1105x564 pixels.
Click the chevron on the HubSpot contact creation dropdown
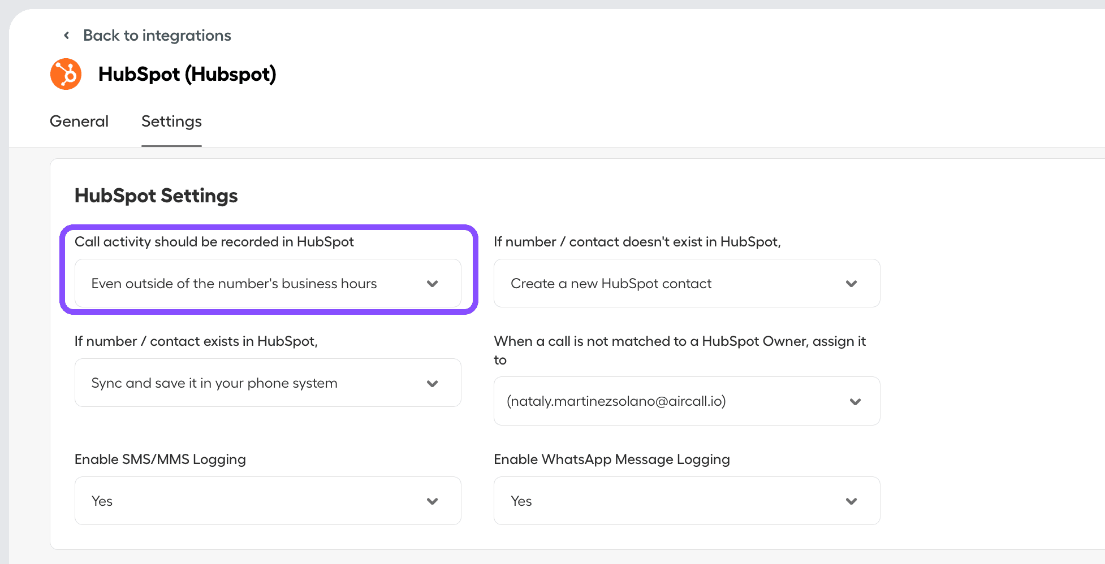coord(852,283)
